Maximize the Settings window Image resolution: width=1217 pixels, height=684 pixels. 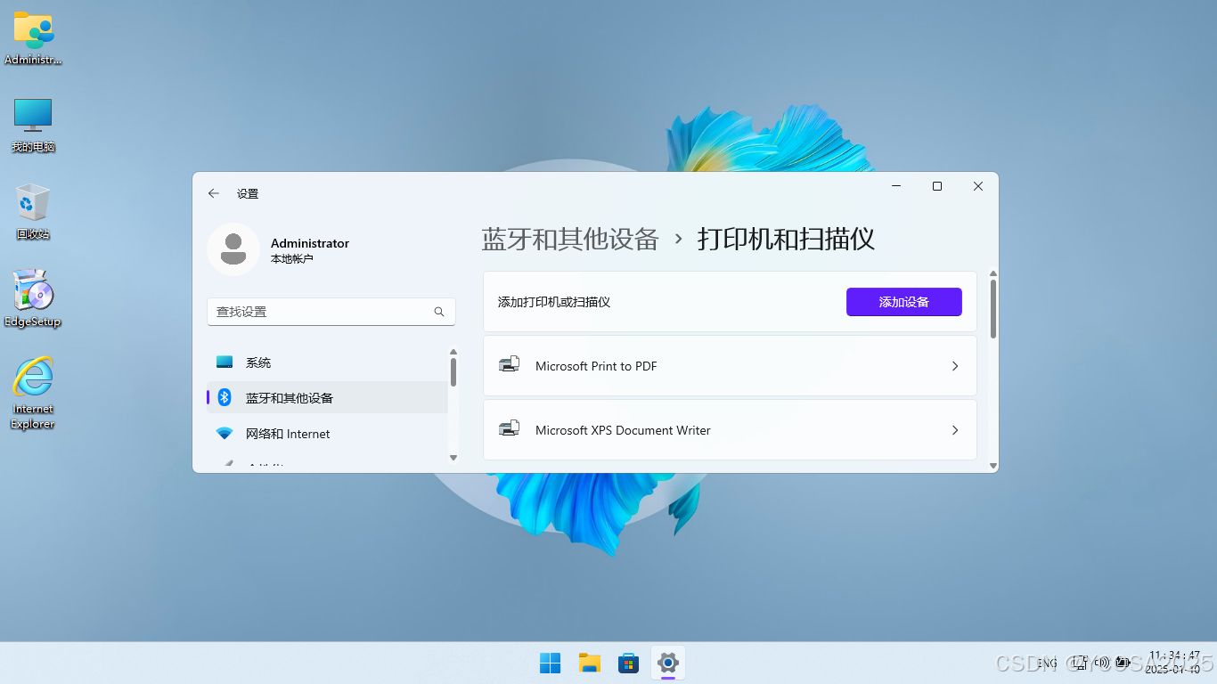point(937,186)
